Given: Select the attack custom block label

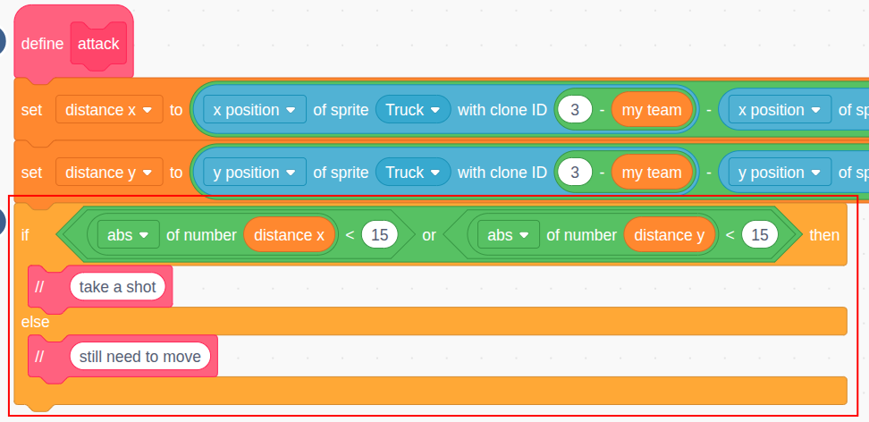Looking at the screenshot, I should click(98, 44).
